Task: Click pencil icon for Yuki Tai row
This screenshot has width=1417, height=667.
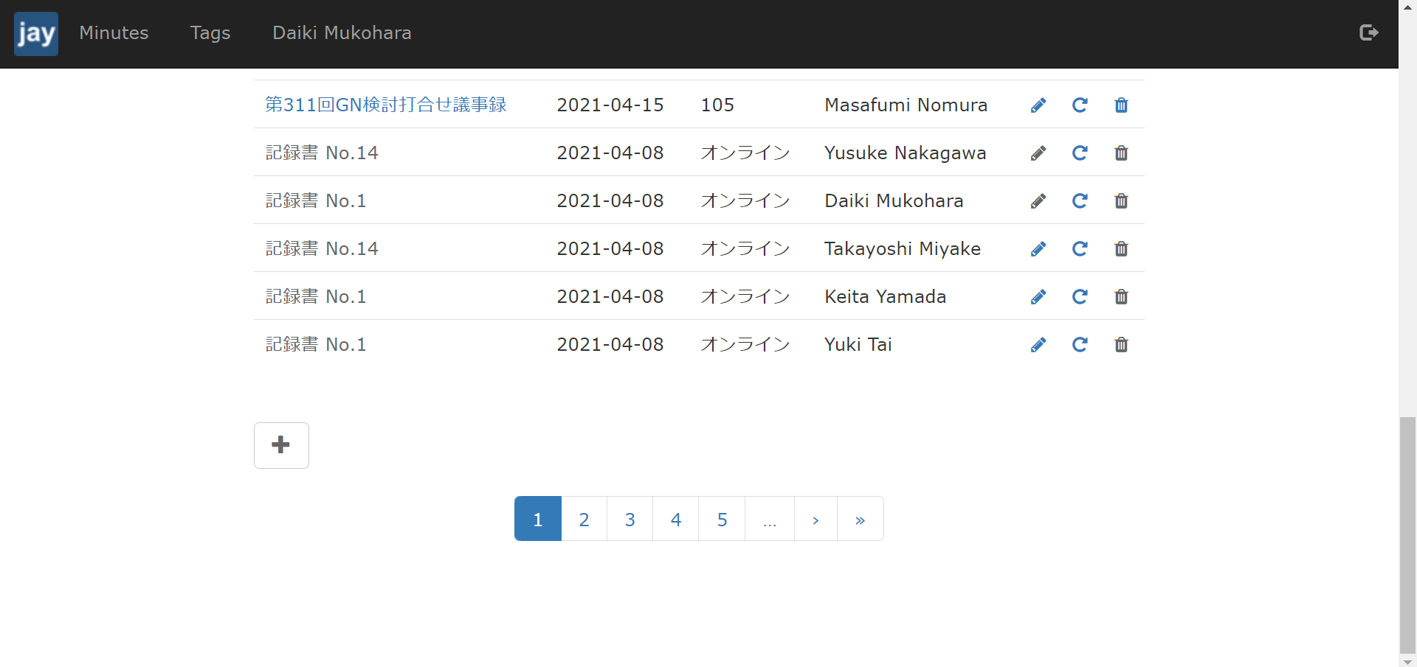Action: pyautogui.click(x=1038, y=345)
